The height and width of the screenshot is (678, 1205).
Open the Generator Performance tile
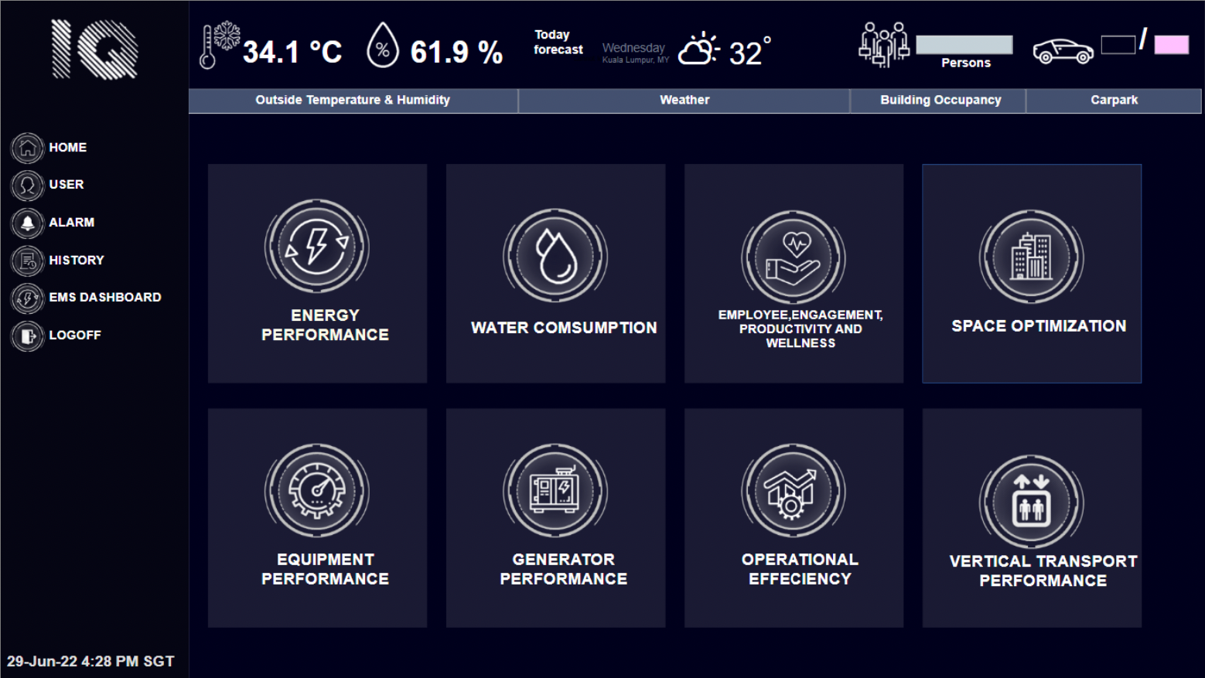(555, 516)
